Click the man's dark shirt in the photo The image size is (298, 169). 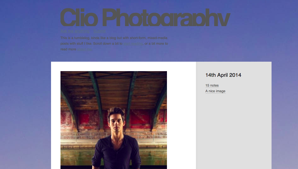click(116, 154)
